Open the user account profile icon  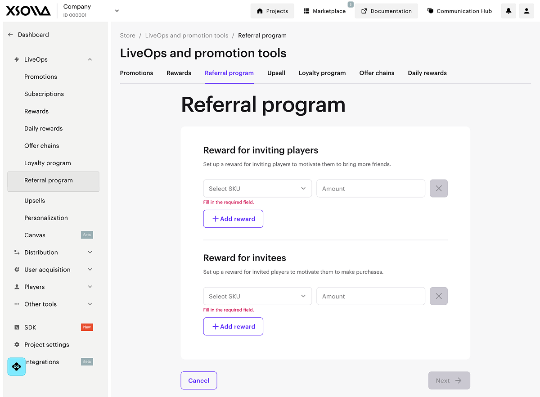click(526, 11)
